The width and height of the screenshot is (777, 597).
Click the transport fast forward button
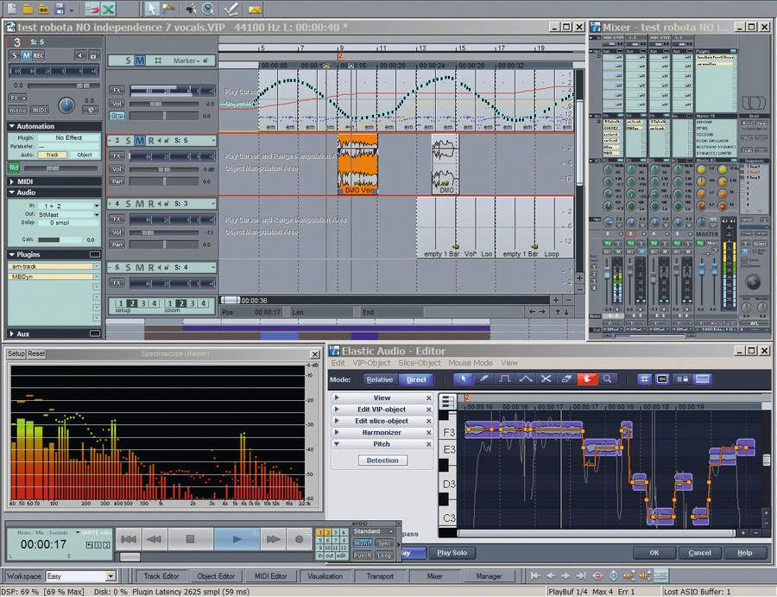click(x=273, y=539)
